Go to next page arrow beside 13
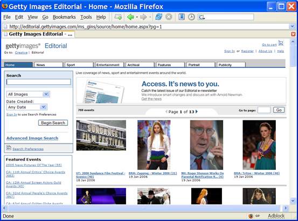This screenshot has height=221, width=298. [197, 111]
